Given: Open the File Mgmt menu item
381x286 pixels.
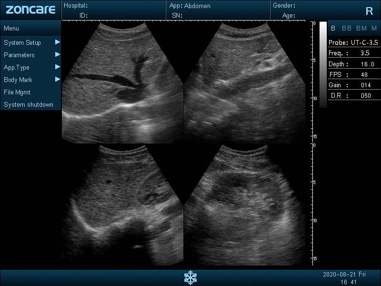Looking at the screenshot, I should [x=17, y=92].
